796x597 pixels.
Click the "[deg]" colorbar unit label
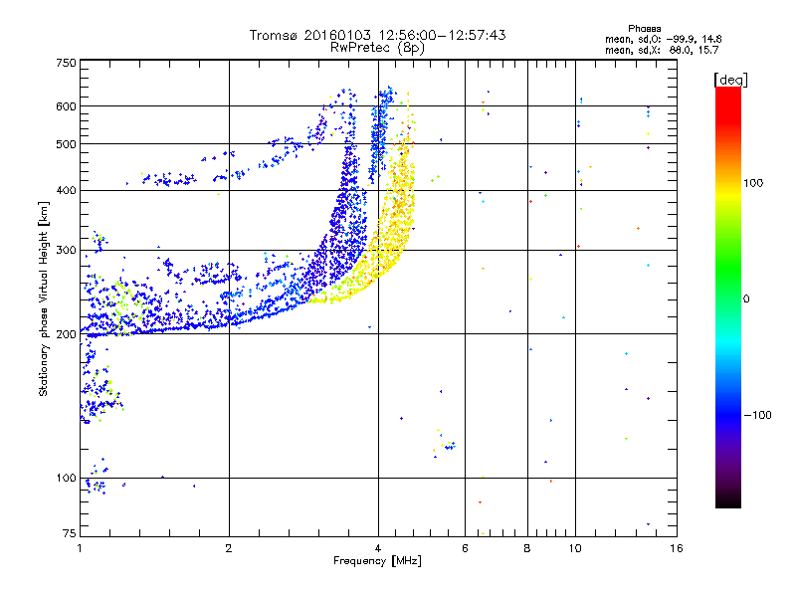pos(730,80)
